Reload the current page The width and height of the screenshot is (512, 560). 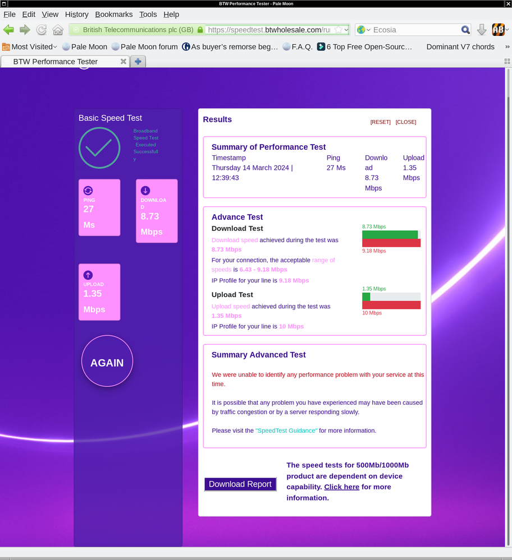pos(42,30)
